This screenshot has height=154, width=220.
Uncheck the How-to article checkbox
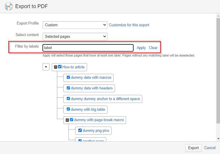click(x=60, y=67)
